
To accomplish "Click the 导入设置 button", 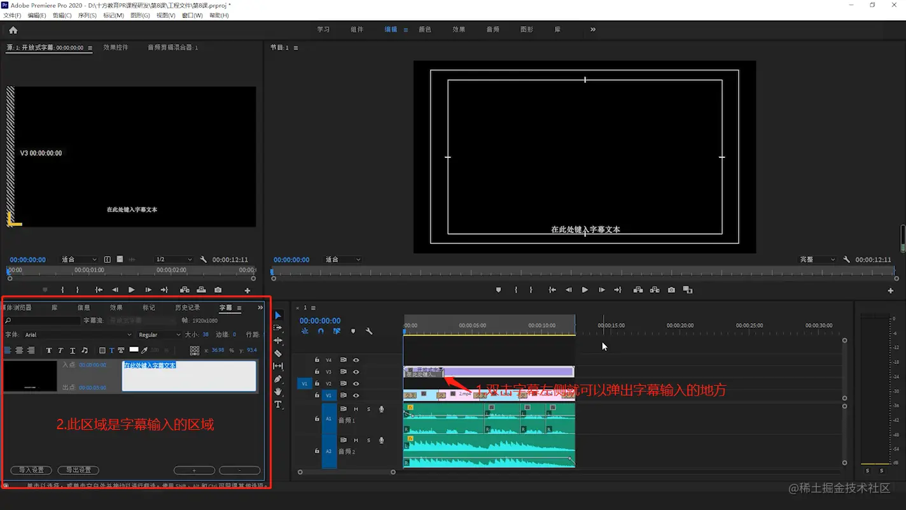I will (x=31, y=471).
